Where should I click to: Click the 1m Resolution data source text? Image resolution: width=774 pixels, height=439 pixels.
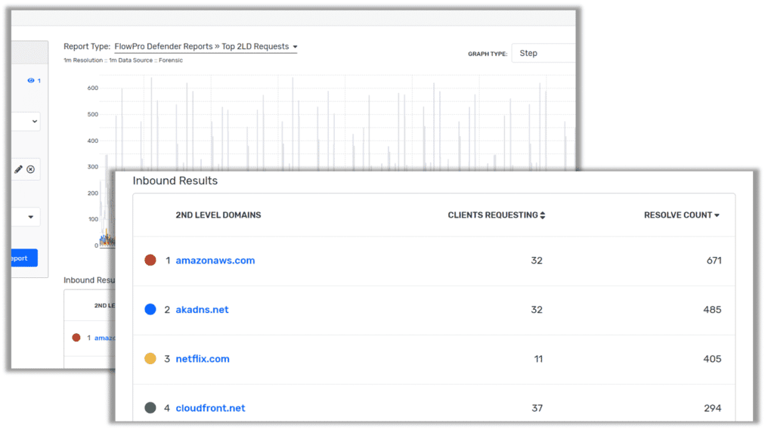pyautogui.click(x=123, y=60)
